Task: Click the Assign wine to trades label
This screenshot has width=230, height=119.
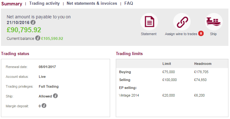Action: click(181, 34)
